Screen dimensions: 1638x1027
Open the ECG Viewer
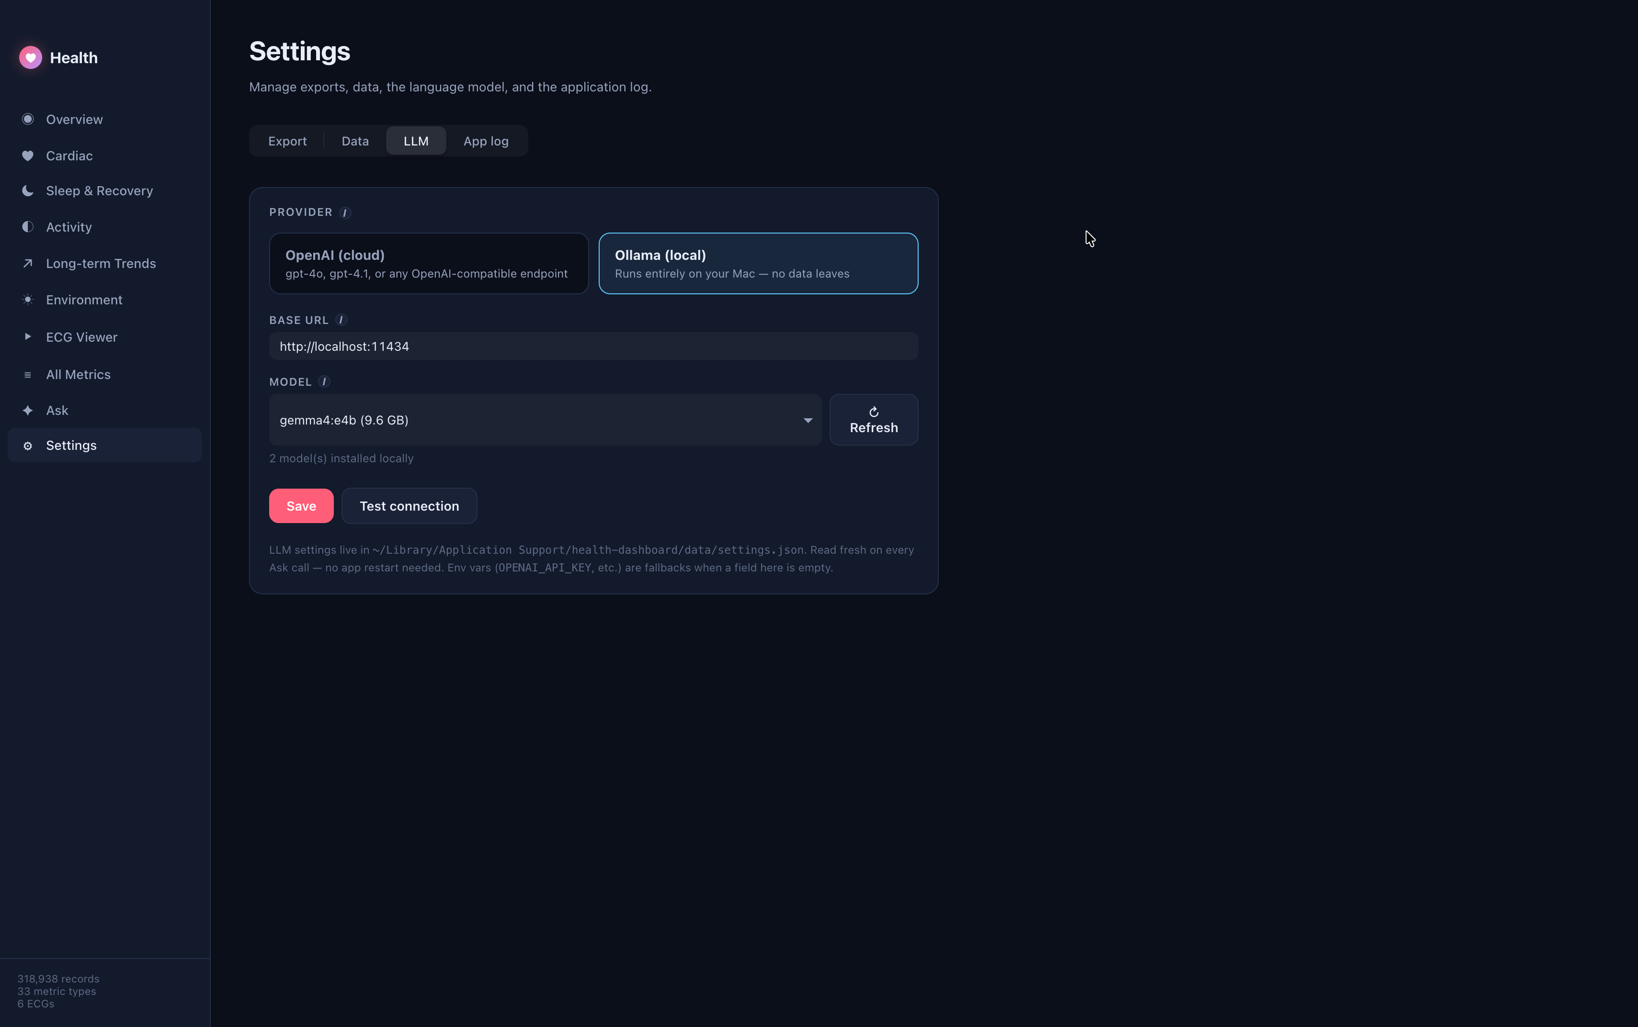(105, 337)
